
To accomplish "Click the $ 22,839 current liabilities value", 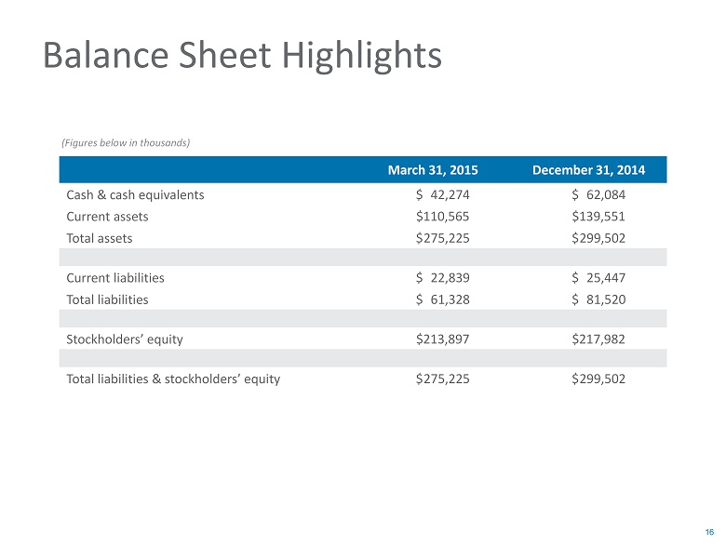I will 442,277.
